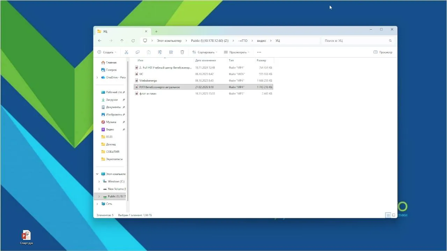Open Галерея in navigation pane
Image resolution: width=447 pixels, height=251 pixels.
(x=109, y=70)
